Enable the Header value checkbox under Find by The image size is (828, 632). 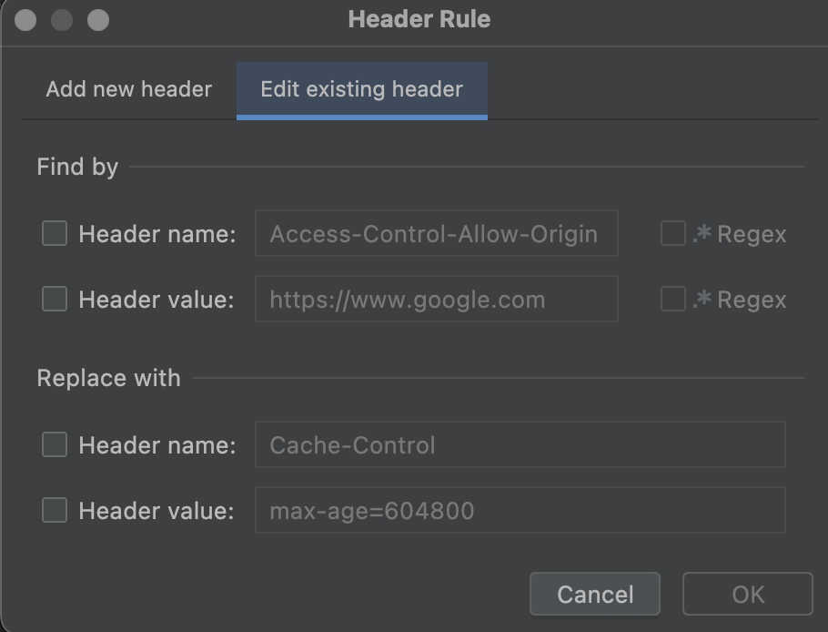pyautogui.click(x=54, y=299)
